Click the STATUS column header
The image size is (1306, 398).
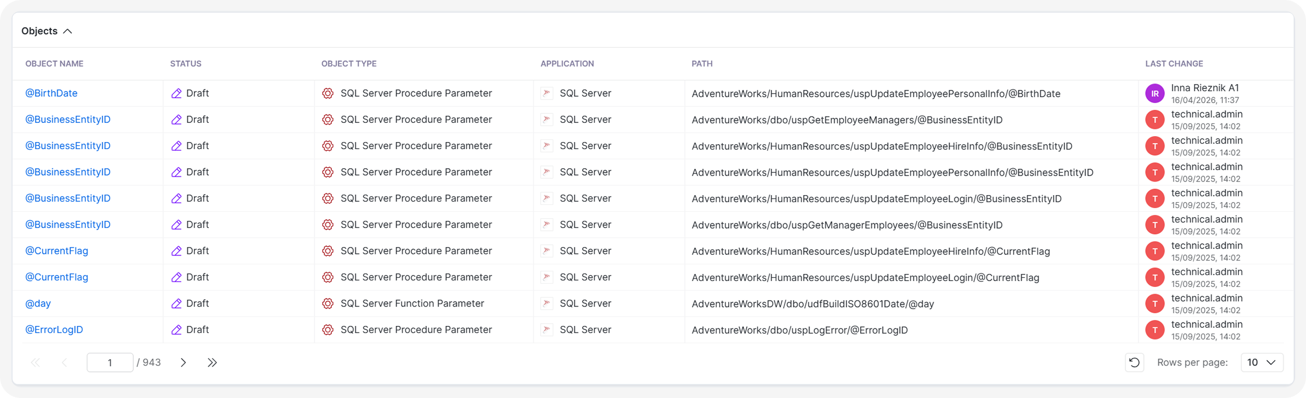185,64
